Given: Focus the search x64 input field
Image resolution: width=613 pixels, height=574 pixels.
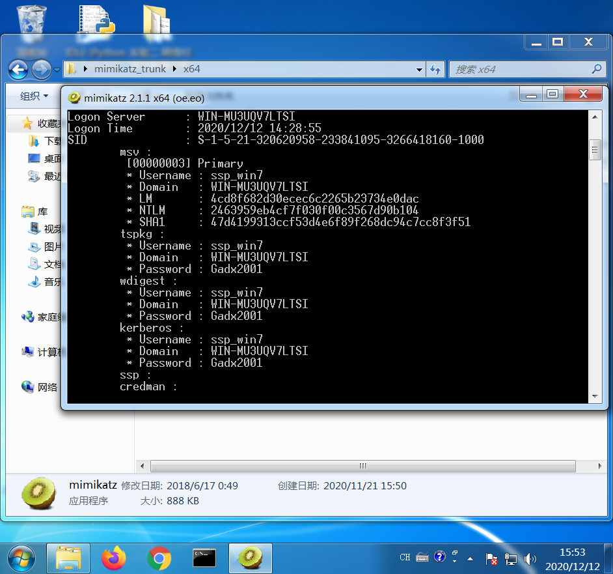Looking at the screenshot, I should click(527, 70).
